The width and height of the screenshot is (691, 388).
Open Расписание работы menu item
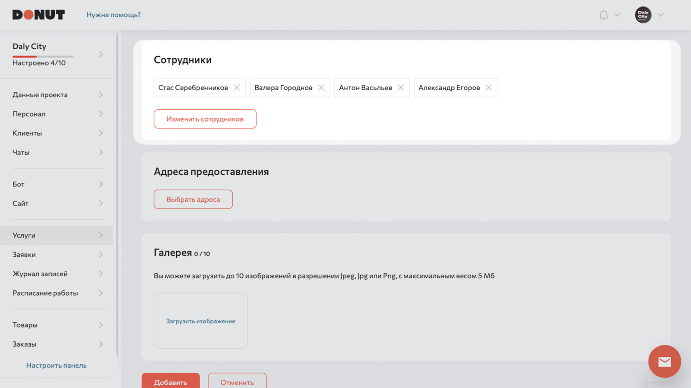[x=57, y=293]
